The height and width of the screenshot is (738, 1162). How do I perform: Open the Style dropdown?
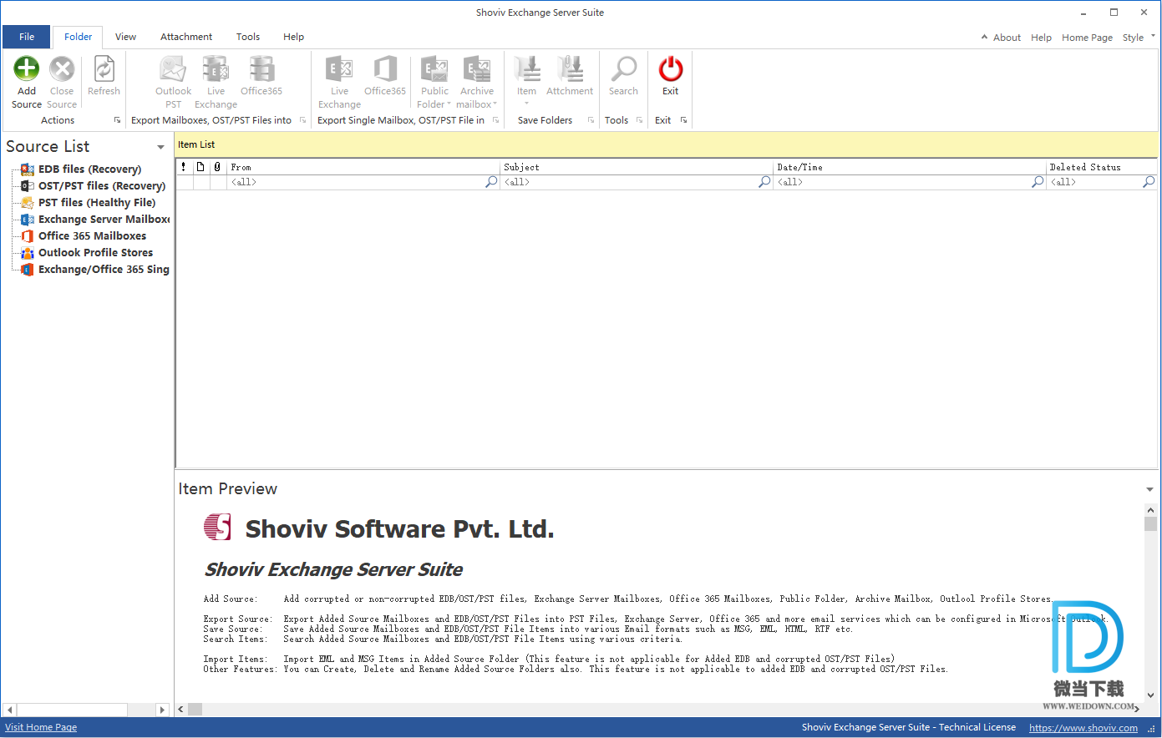(1139, 38)
